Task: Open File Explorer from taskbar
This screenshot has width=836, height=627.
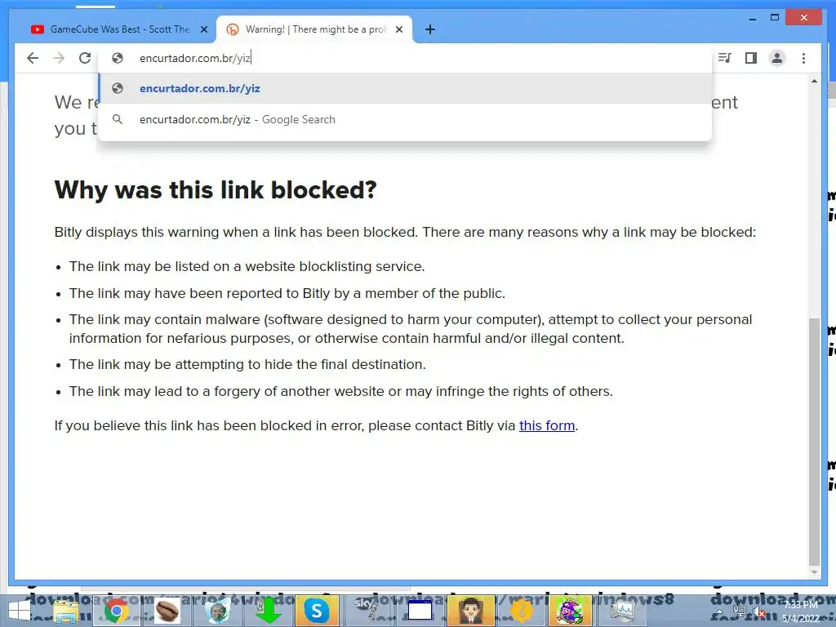Action: (x=66, y=611)
